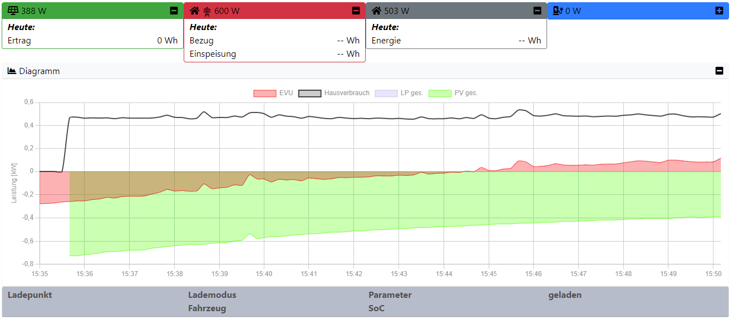
Task: Click the Ertrag label in PV card
Action: click(19, 41)
